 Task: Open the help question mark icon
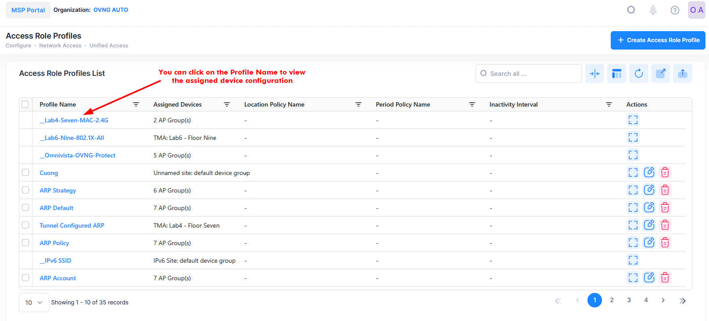pyautogui.click(x=675, y=10)
